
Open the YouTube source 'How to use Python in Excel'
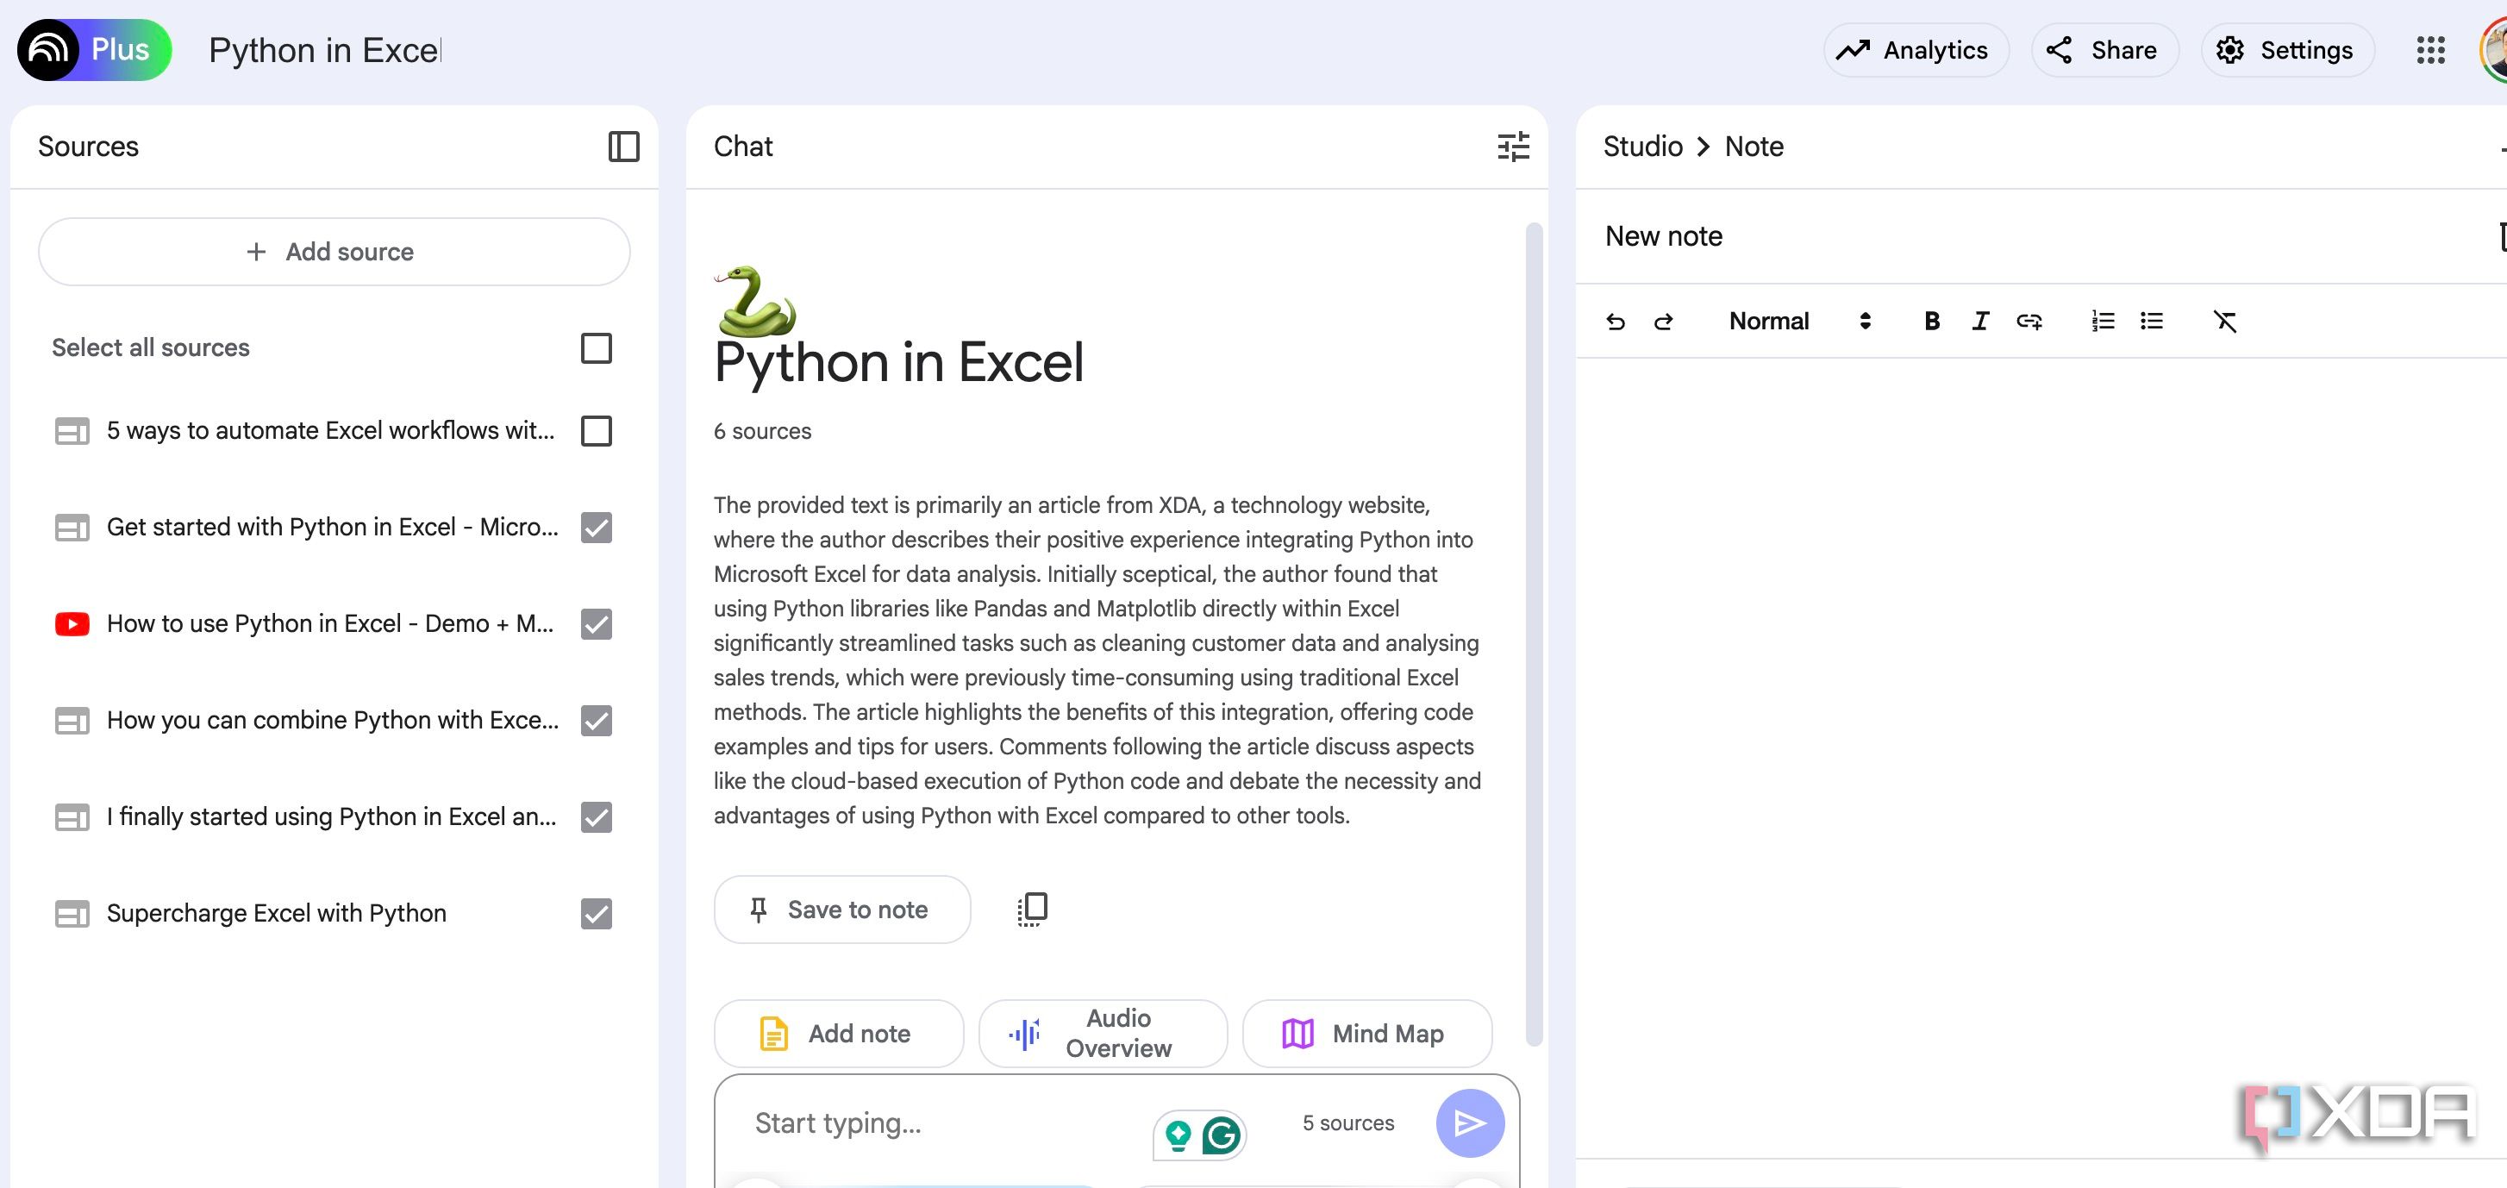(330, 623)
